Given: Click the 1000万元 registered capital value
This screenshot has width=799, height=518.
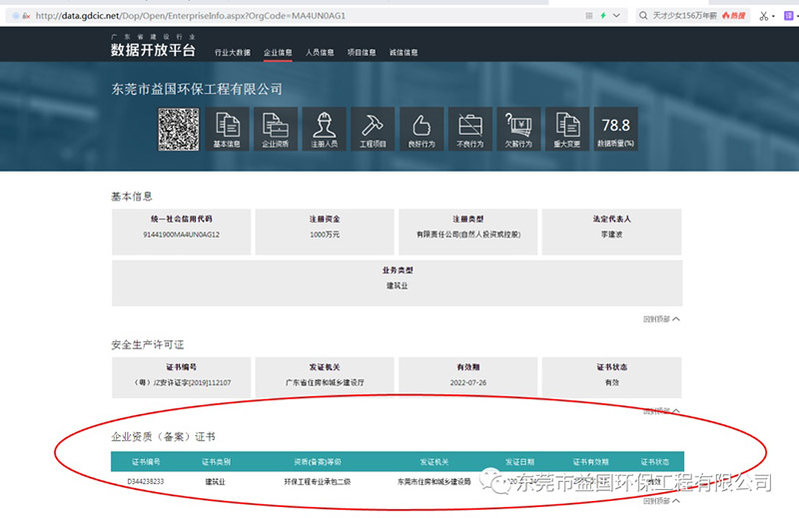Looking at the screenshot, I should point(325,235).
